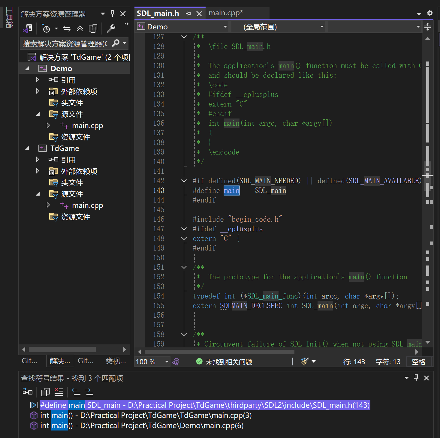This screenshot has height=438, width=440.
Task: Collapse the TdGame project node
Action: point(27,148)
